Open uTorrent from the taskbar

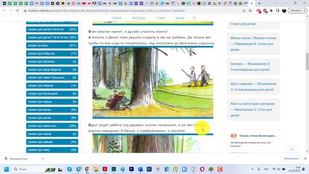pos(176,169)
